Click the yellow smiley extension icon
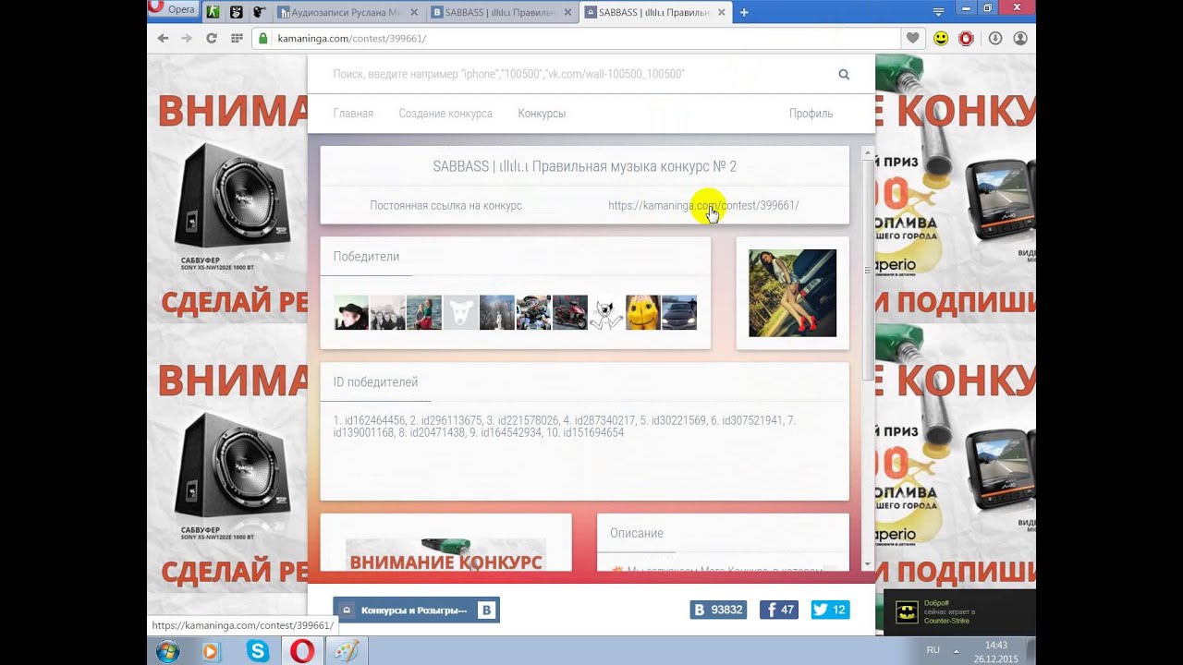Image resolution: width=1183 pixels, height=665 pixels. (x=941, y=38)
